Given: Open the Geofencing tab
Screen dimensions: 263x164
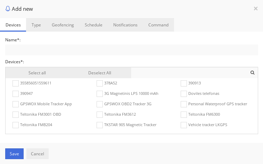Looking at the screenshot, I should pyautogui.click(x=63, y=25).
